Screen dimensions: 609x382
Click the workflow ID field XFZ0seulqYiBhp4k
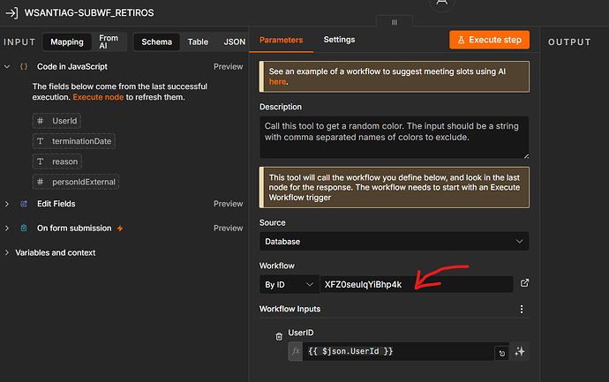pyautogui.click(x=417, y=285)
